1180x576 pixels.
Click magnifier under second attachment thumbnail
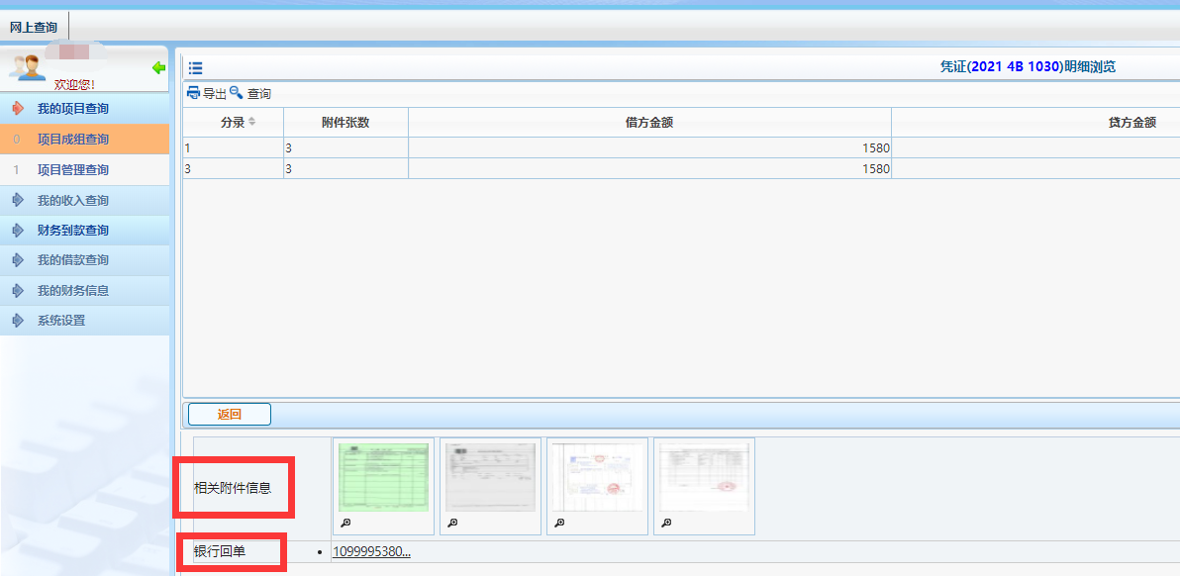pyautogui.click(x=452, y=523)
